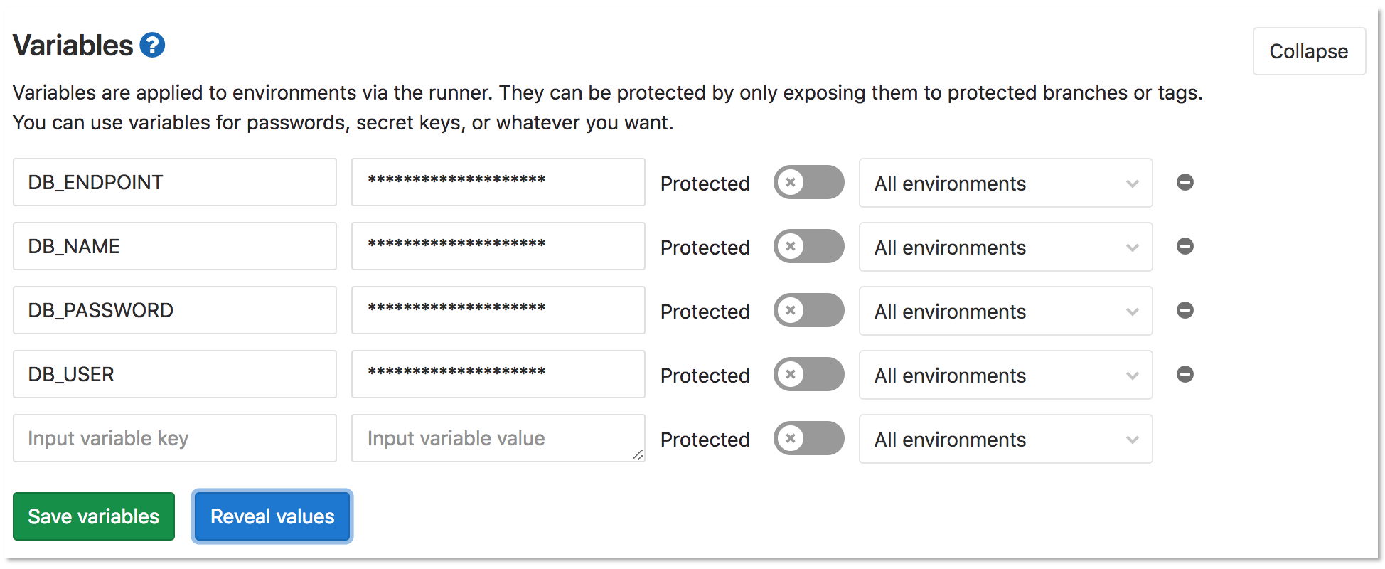Save the variables
The image size is (1385, 569).
[x=93, y=516]
